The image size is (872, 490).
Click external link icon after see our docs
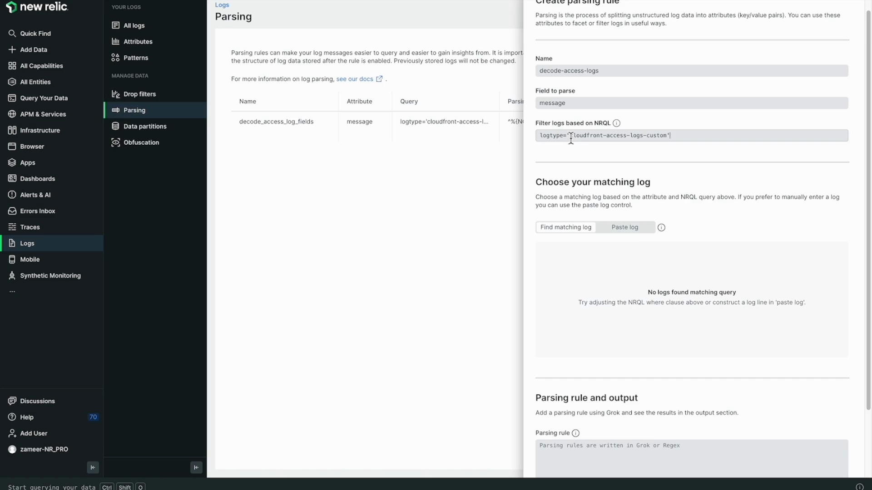tap(379, 79)
